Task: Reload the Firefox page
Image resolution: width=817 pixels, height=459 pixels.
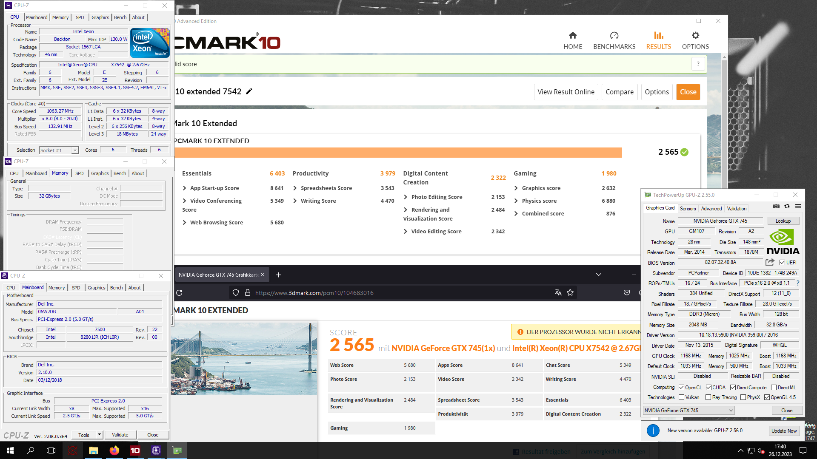Action: click(179, 292)
